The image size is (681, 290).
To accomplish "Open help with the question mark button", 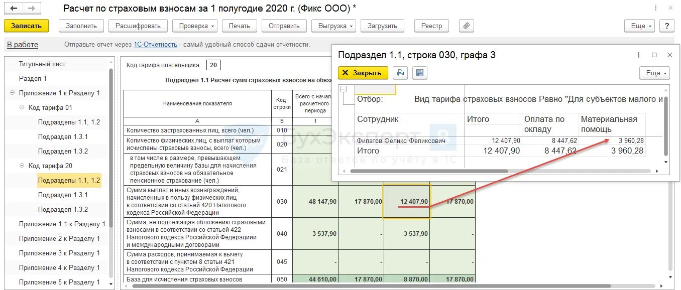I will (x=667, y=26).
